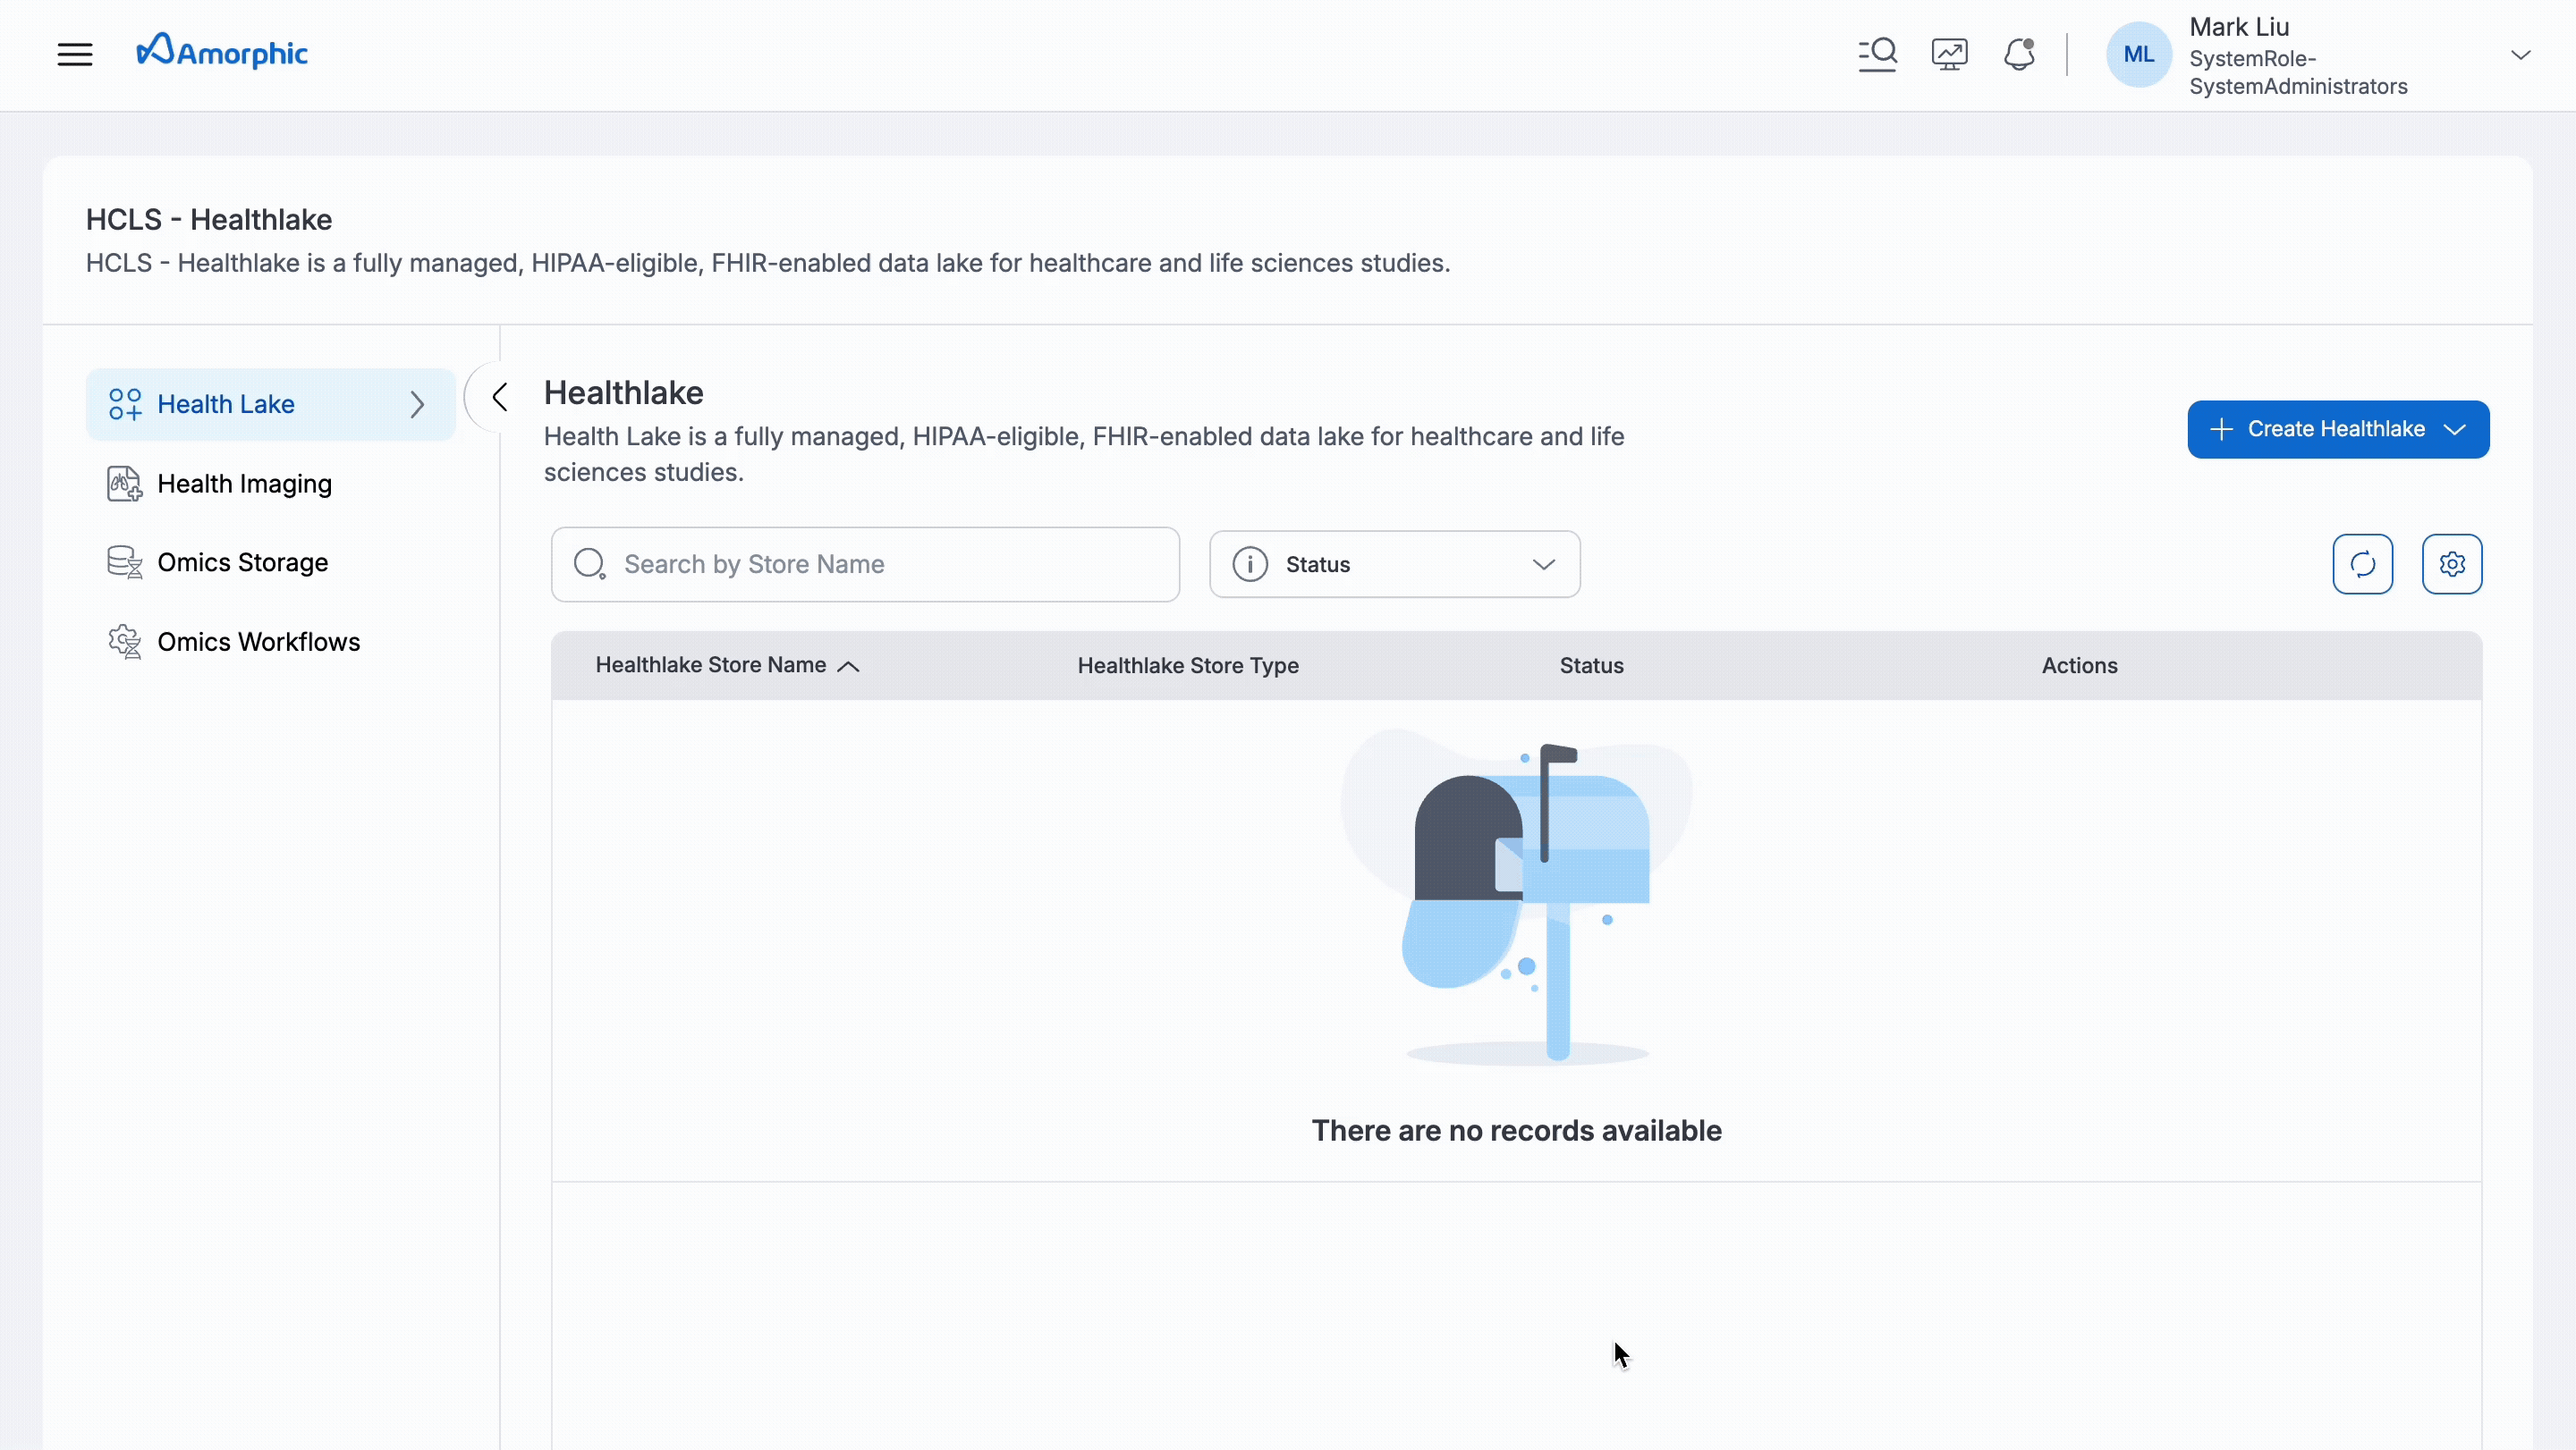Open Healthlake settings with the gear icon
The width and height of the screenshot is (2576, 1450).
tap(2452, 563)
